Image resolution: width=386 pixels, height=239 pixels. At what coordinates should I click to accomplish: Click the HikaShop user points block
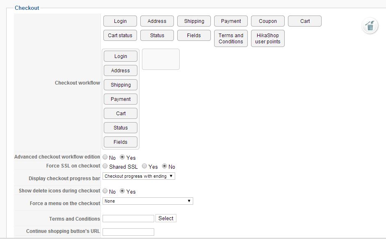click(x=268, y=38)
